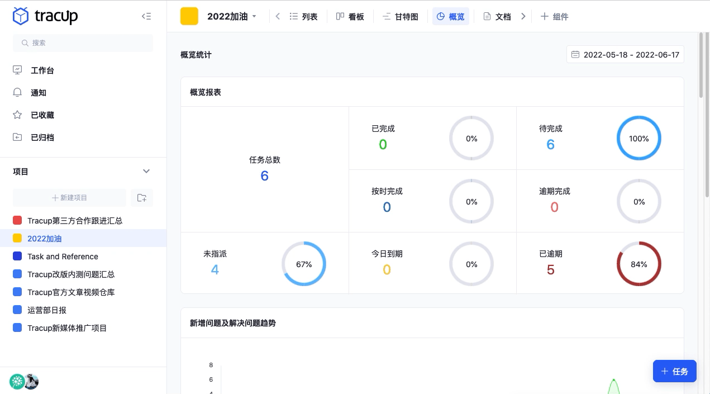The image size is (710, 394).
Task: Select the 2022加油 project in sidebar
Action: click(x=44, y=239)
